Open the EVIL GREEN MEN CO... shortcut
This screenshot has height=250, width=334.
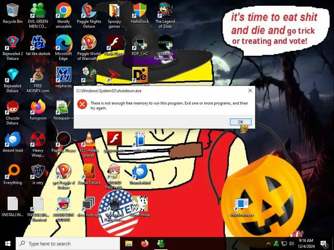point(38,15)
